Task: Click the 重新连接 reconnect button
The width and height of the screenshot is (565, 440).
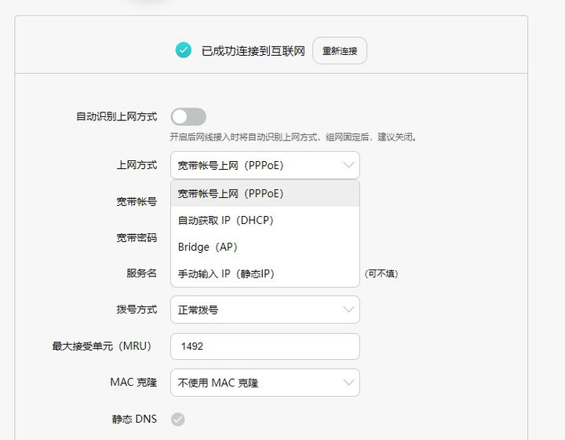Action: (x=339, y=51)
